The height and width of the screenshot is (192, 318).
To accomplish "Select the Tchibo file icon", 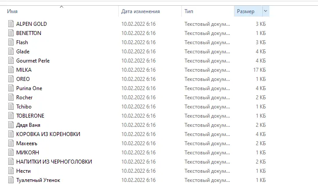I will click(x=11, y=106).
